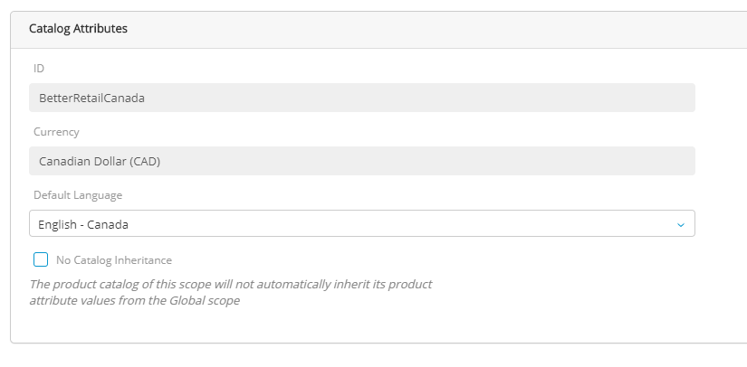
Task: Click the Default Language dropdown chevron arrow
Action: coord(680,224)
